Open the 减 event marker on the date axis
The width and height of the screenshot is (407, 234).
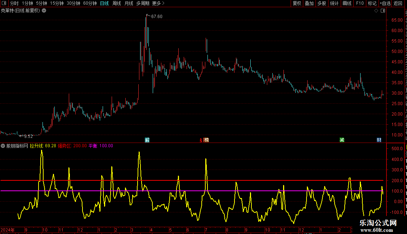click(x=342, y=140)
